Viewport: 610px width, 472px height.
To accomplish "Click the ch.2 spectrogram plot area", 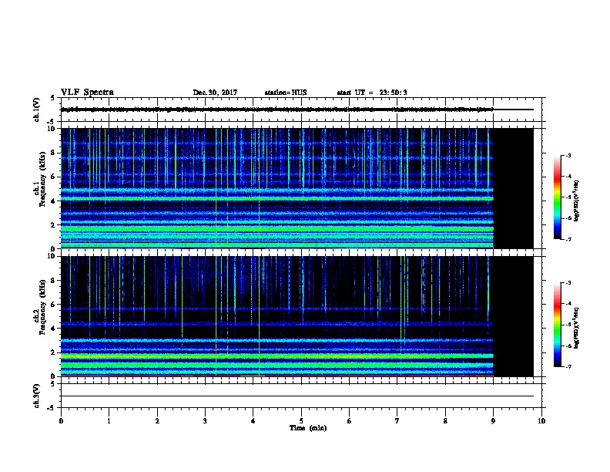I will 297,316.
